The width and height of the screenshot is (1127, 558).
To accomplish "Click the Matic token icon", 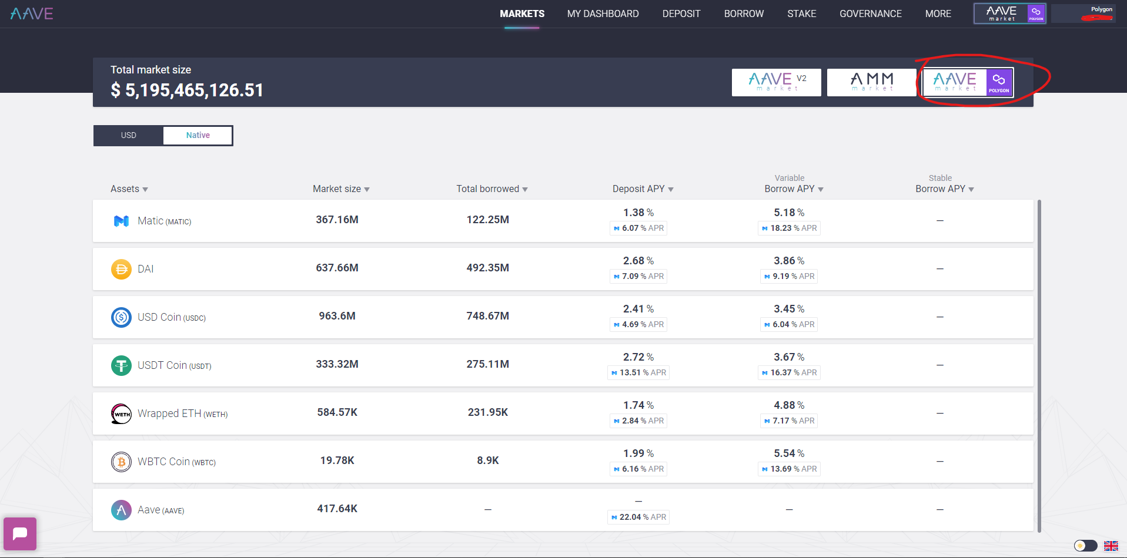I will point(121,221).
